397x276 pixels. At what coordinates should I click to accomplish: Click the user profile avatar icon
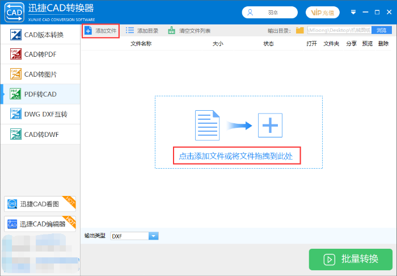(x=250, y=12)
